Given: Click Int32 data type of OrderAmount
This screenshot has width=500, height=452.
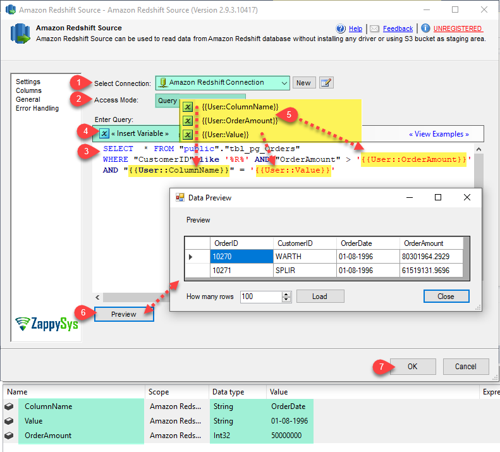Looking at the screenshot, I should 222,436.
